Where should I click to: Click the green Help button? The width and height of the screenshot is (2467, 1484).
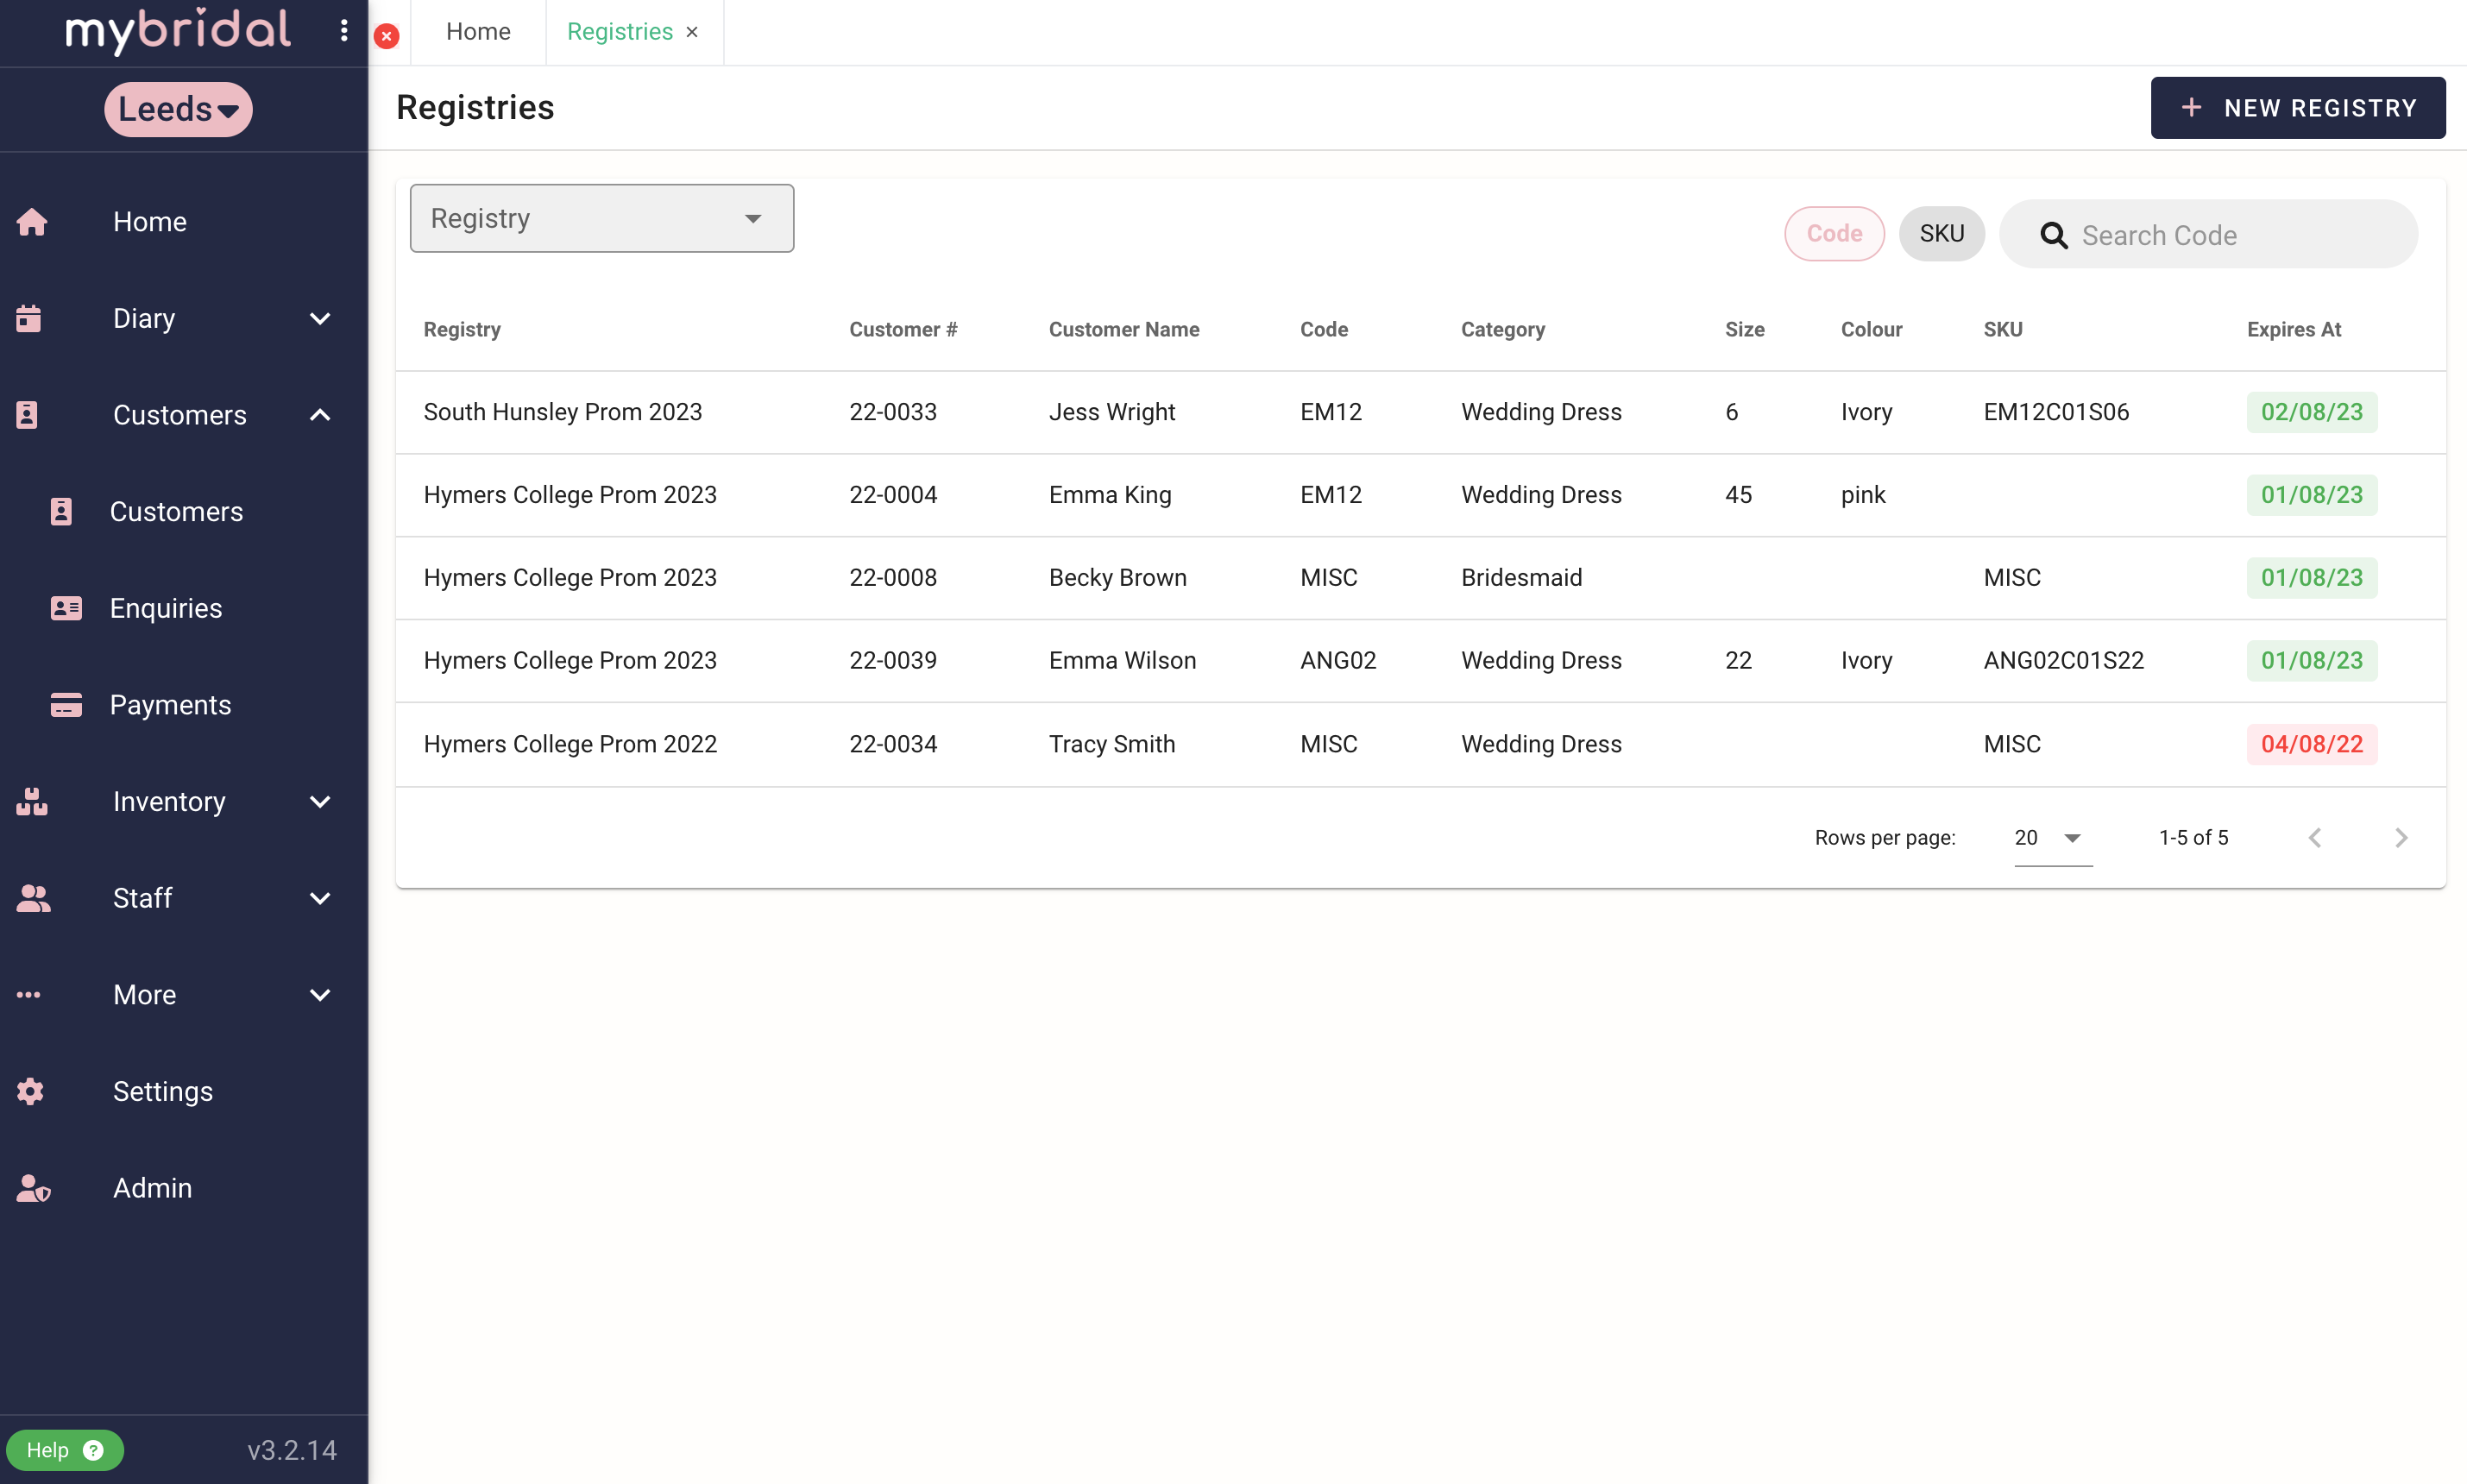[65, 1450]
